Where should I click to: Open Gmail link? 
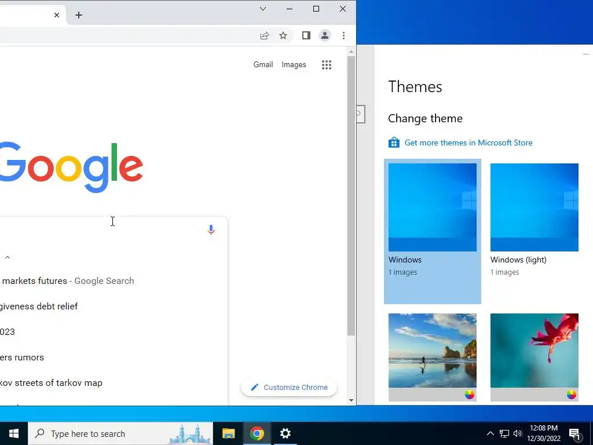click(263, 65)
